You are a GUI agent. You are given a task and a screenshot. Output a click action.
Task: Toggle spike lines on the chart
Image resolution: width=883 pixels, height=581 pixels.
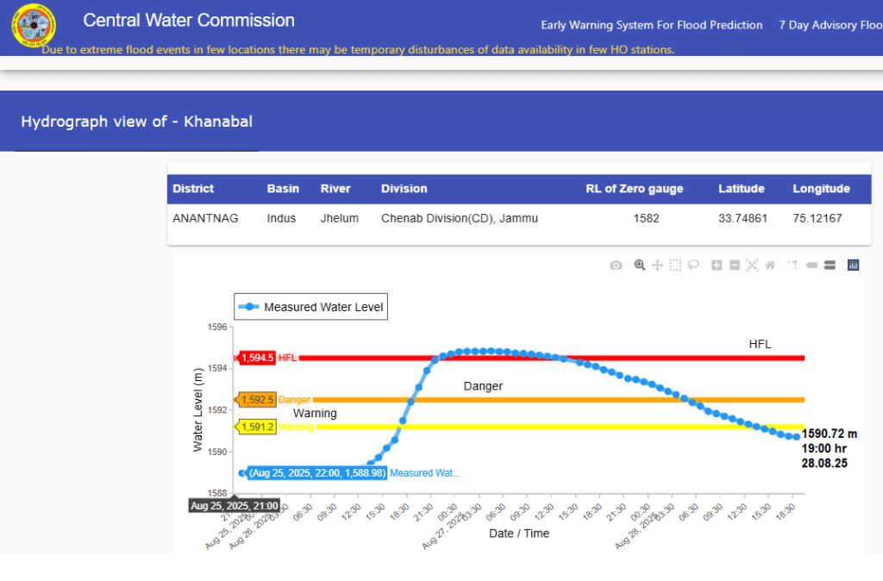tap(793, 266)
